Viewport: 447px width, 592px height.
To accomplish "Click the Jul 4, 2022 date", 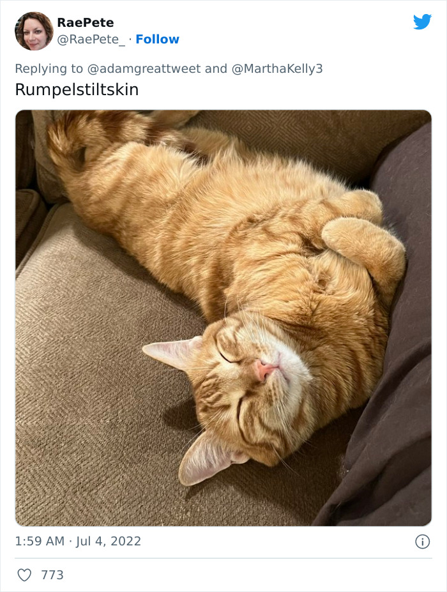I will click(109, 542).
